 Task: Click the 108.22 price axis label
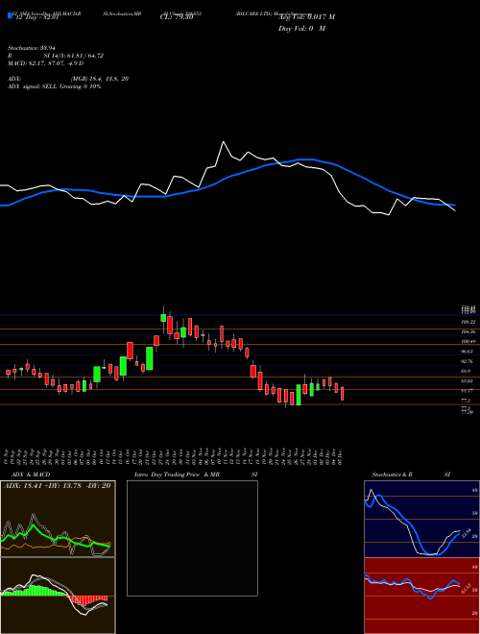pos(468,322)
